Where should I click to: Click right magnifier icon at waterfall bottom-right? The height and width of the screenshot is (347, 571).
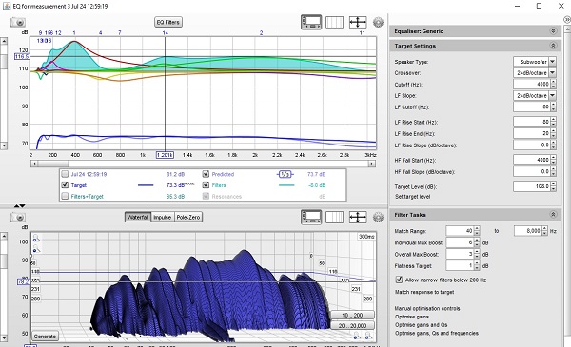[x=368, y=336]
